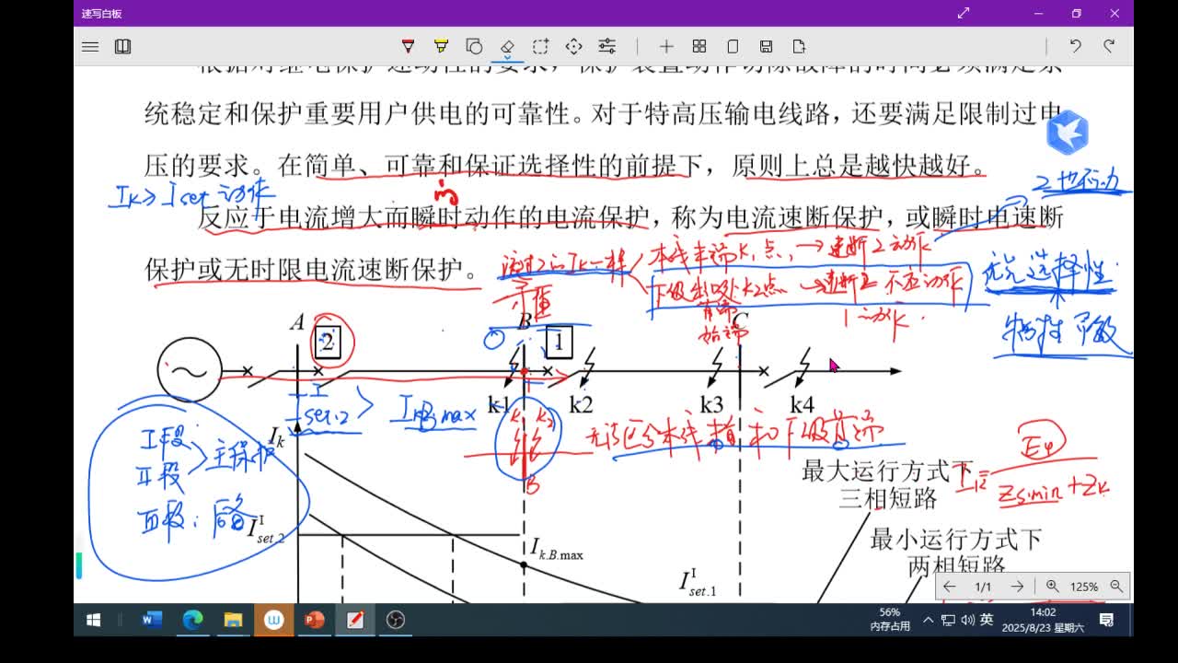Open the notebook pages panel

122,46
